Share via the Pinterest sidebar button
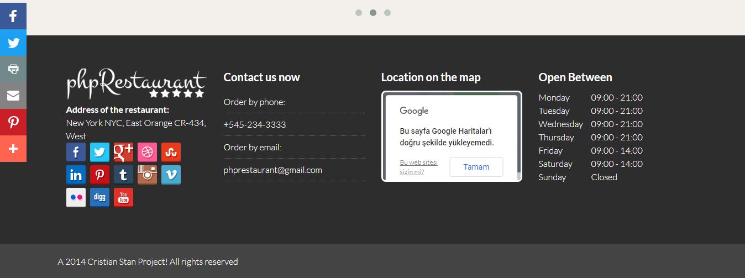 [13, 122]
